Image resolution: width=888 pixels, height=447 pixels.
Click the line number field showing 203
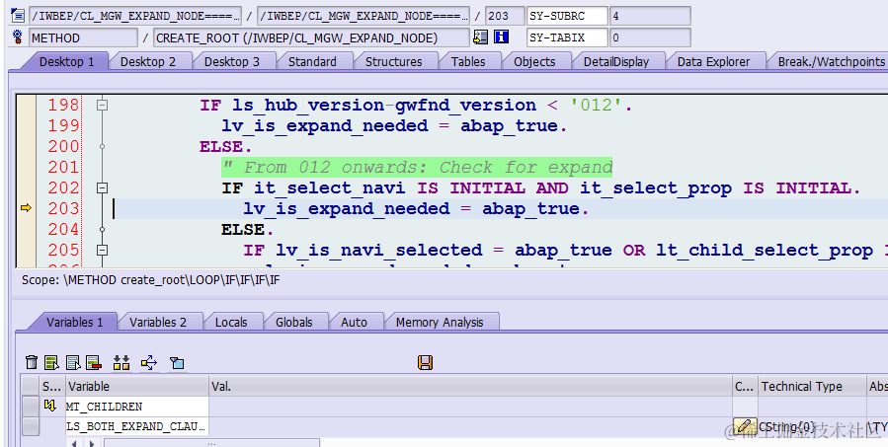[x=505, y=15]
